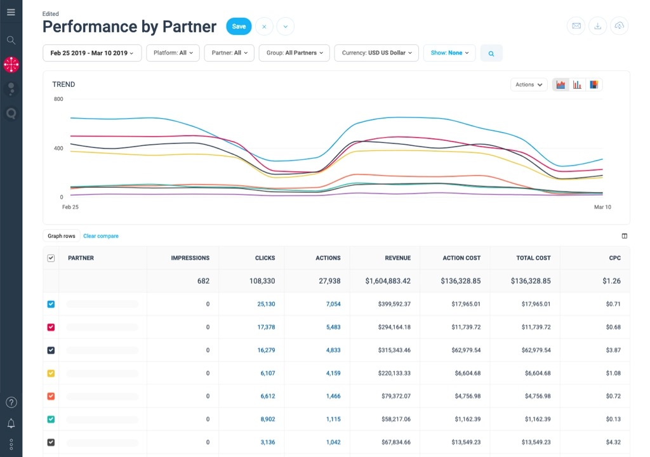Toggle the red partner color checkbox

[51, 327]
